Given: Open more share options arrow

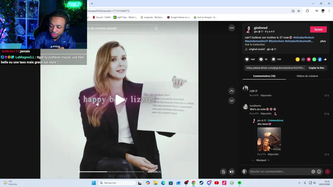Looking at the screenshot, I should [325, 59].
